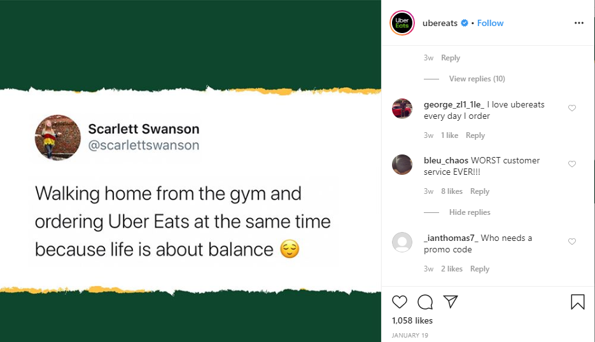Open the Scarlett Swanson tweet image
595x342 pixels.
190,189
